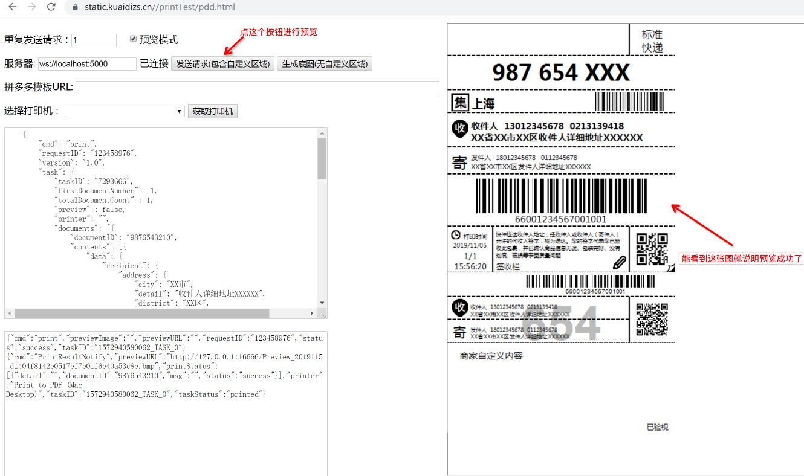Uncheck the 预览模式 checkbox
Screen dimensions: 804x476
pos(132,39)
